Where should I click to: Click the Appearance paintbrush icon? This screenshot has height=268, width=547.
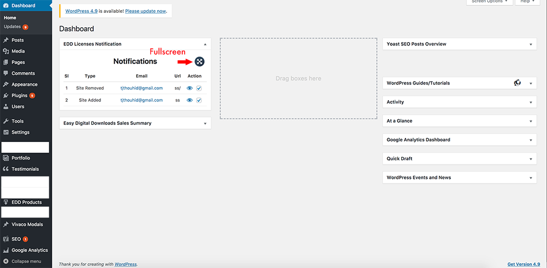pyautogui.click(x=5, y=85)
